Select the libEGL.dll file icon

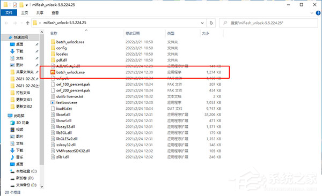click(x=53, y=133)
